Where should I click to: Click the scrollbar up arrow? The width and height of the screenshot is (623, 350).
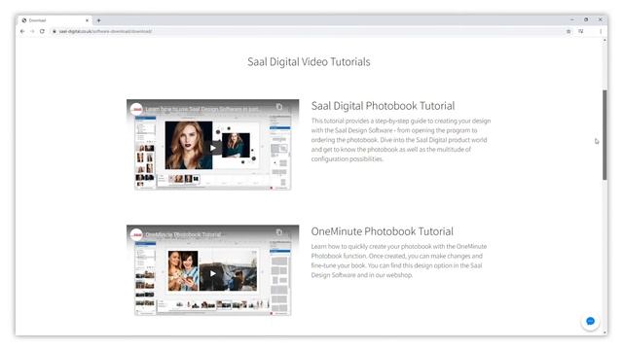tap(605, 41)
